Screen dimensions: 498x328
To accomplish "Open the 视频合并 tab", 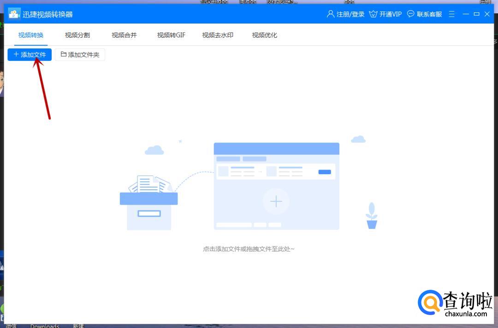I will coord(124,35).
